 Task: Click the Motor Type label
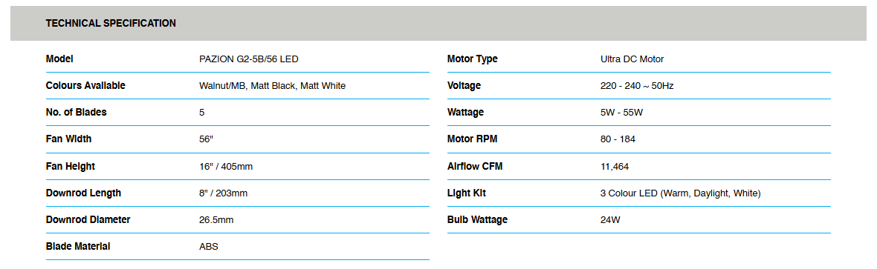(x=473, y=59)
